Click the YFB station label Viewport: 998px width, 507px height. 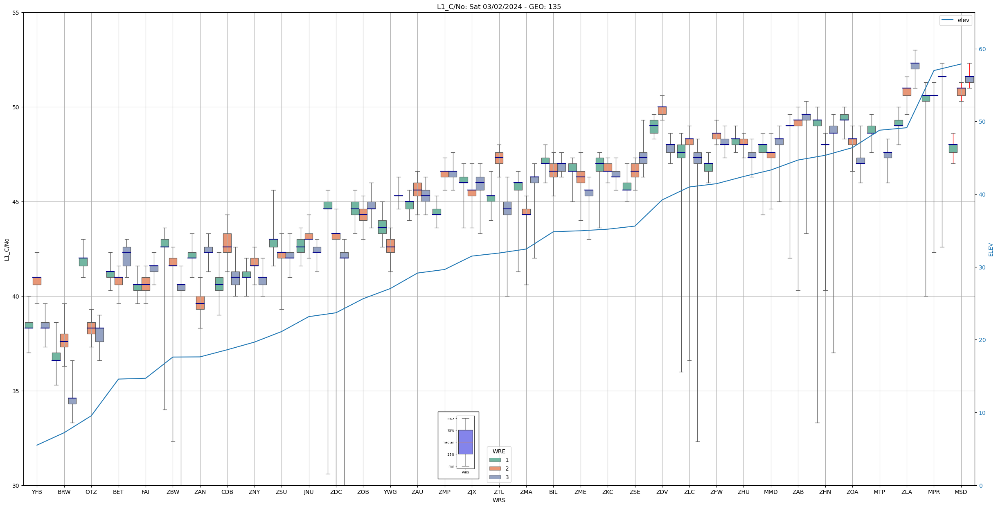coord(37,492)
